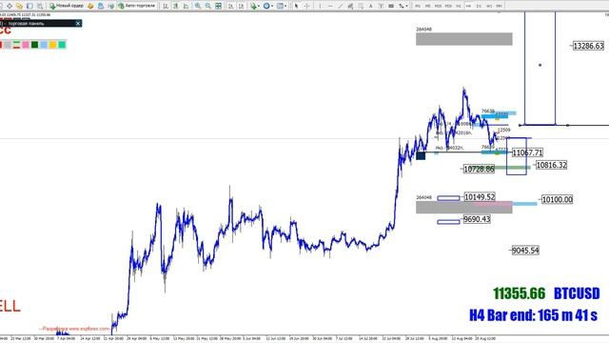Select the Text (A) drawing tool

click(370, 6)
